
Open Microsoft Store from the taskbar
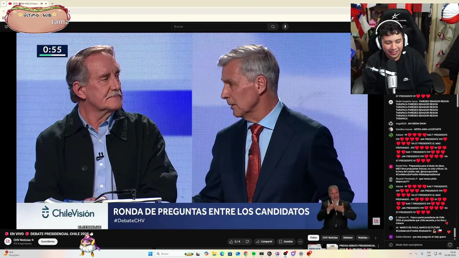(230, 254)
